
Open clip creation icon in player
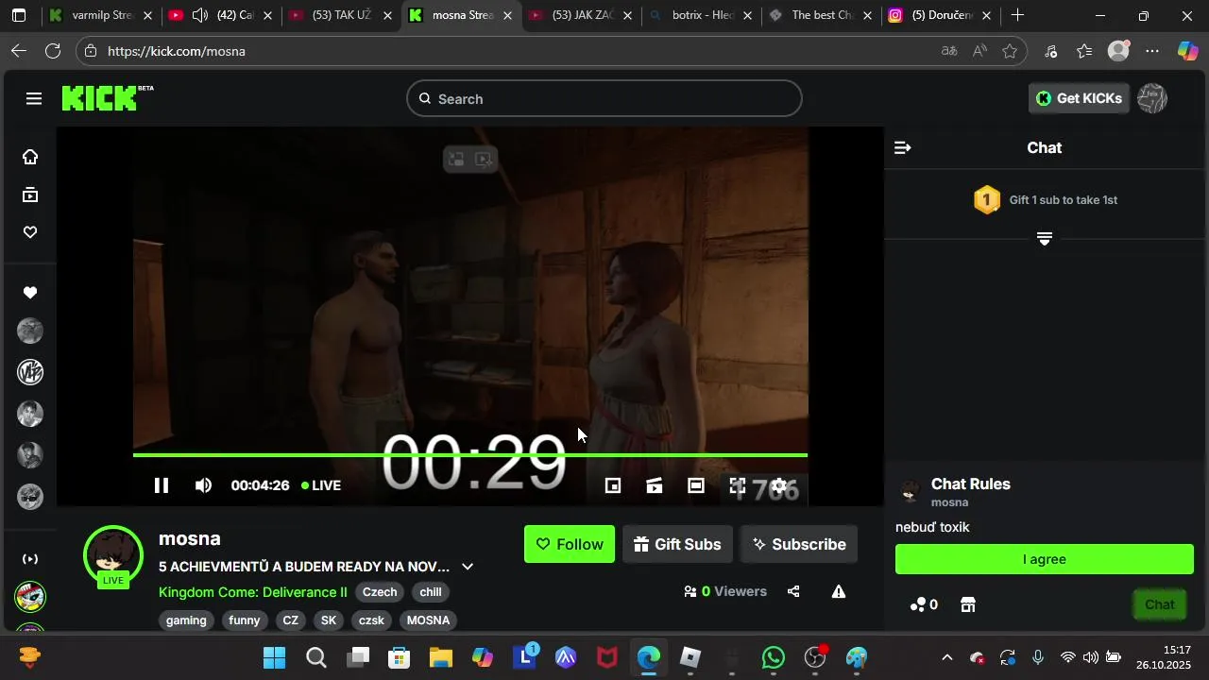[655, 485]
